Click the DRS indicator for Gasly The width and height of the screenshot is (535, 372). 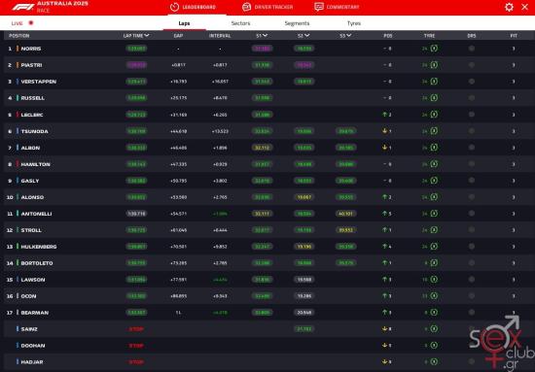coord(472,181)
